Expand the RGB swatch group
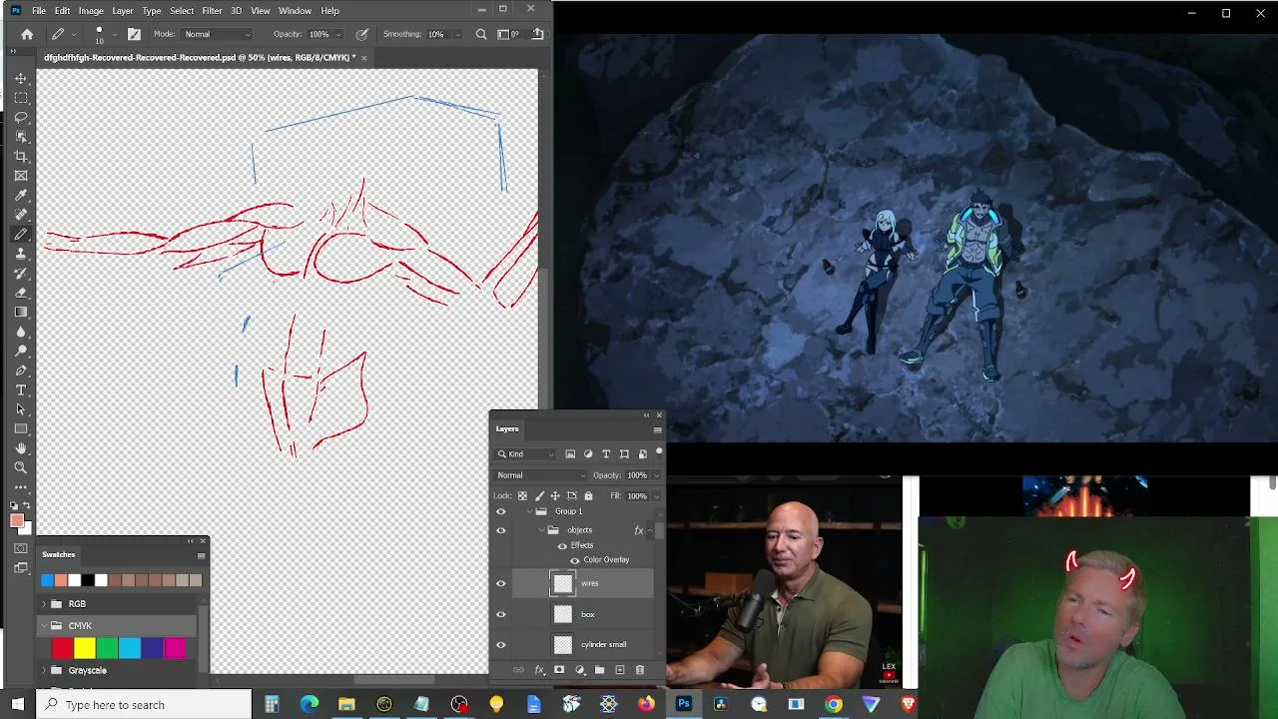The width and height of the screenshot is (1278, 719). [x=44, y=604]
